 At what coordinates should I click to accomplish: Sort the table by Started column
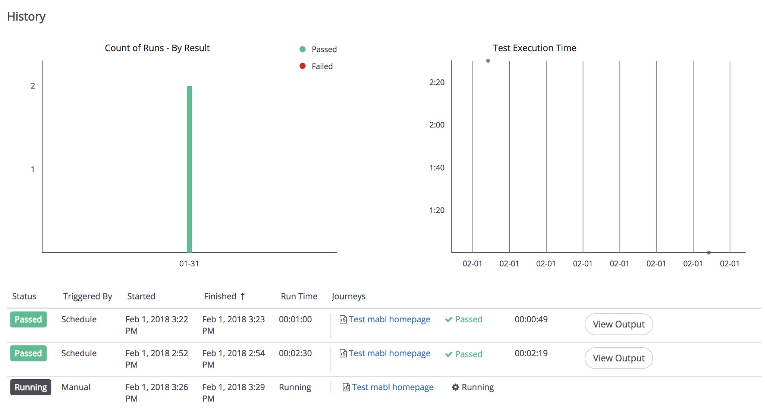click(x=141, y=297)
